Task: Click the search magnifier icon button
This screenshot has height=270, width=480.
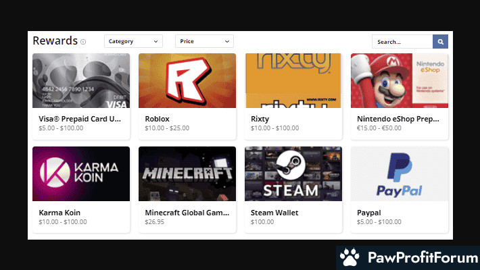Action: point(440,42)
